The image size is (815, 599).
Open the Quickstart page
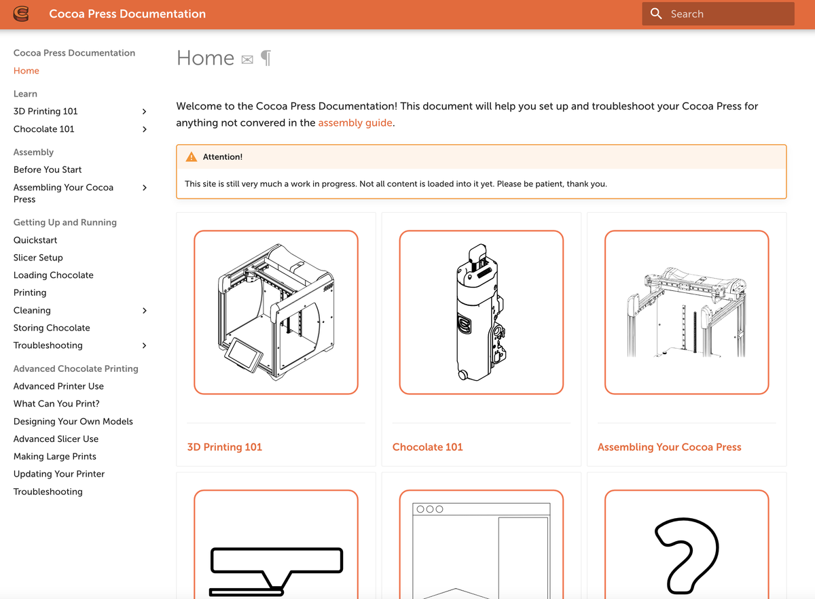coord(35,240)
